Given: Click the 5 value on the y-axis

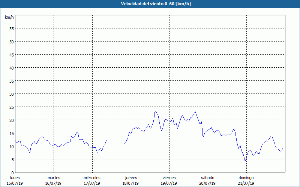Looking at the screenshot, I should 13,160.
